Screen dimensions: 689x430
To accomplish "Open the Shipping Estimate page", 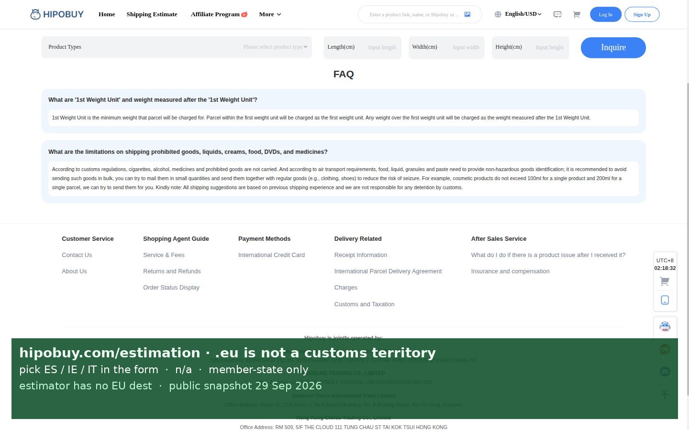I will tap(152, 14).
